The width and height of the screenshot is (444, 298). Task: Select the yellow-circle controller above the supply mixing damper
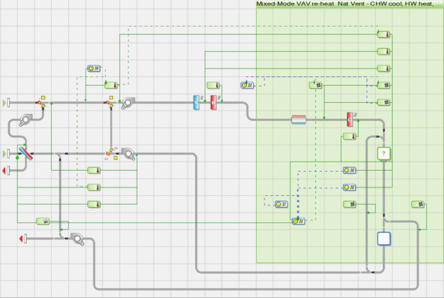[94, 69]
